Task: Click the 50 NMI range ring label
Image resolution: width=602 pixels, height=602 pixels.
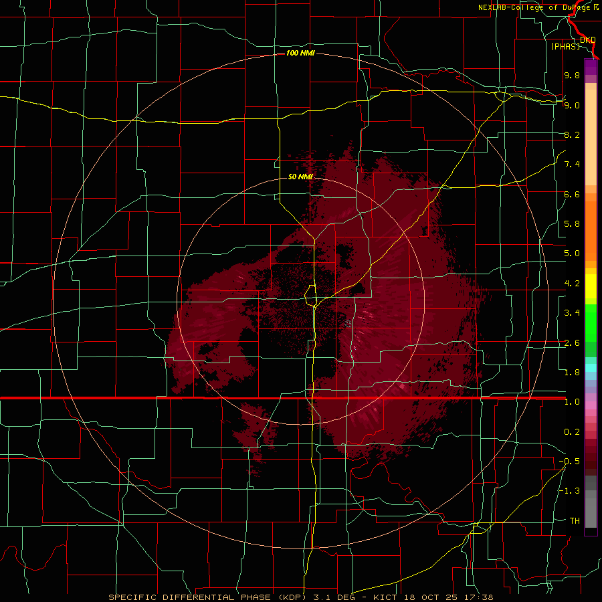Action: 300,177
